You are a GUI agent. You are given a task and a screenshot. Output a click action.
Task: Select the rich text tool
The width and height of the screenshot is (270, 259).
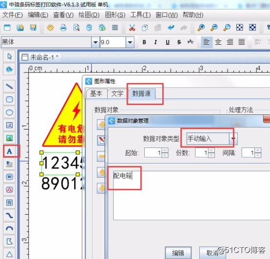point(9,164)
